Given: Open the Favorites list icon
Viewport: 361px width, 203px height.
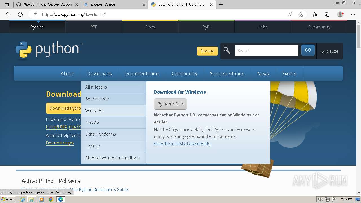Looking at the screenshot, I should pos(315,14).
